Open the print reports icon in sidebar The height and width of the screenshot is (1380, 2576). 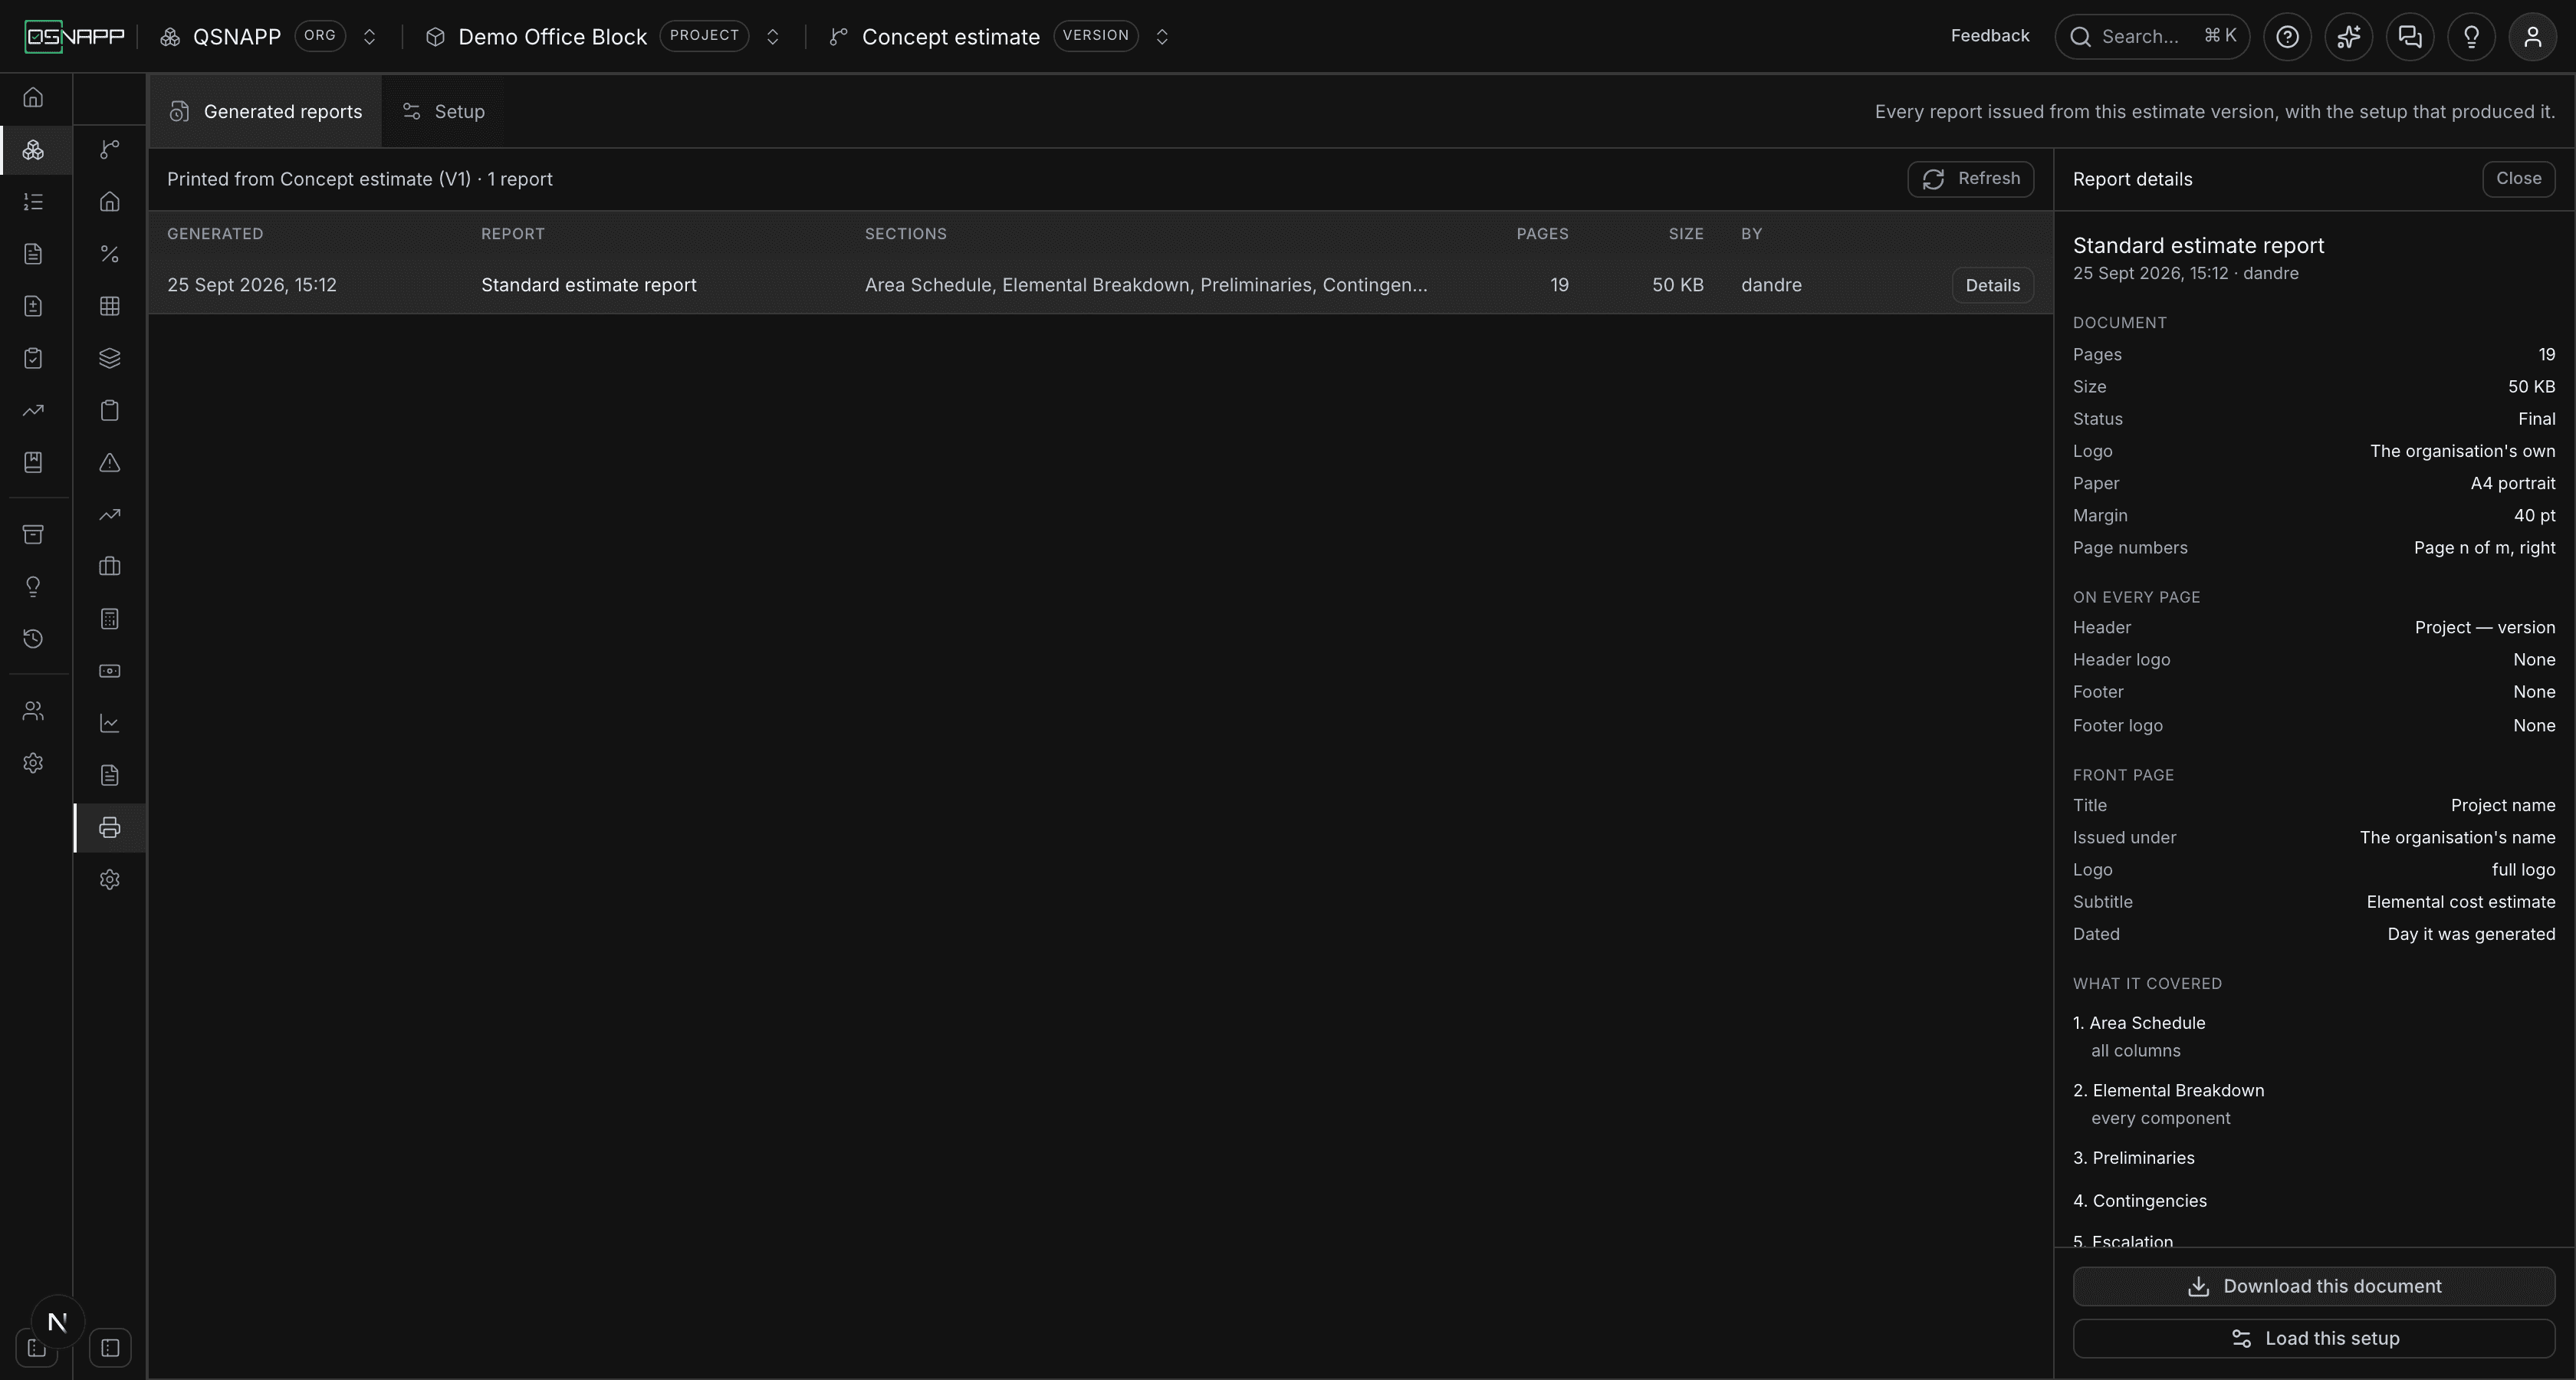[x=110, y=828]
